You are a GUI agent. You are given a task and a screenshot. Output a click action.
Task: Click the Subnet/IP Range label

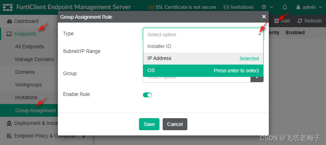82,51
